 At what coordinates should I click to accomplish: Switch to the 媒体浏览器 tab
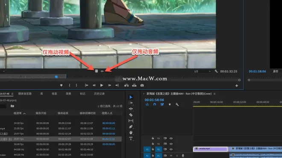tap(25, 94)
